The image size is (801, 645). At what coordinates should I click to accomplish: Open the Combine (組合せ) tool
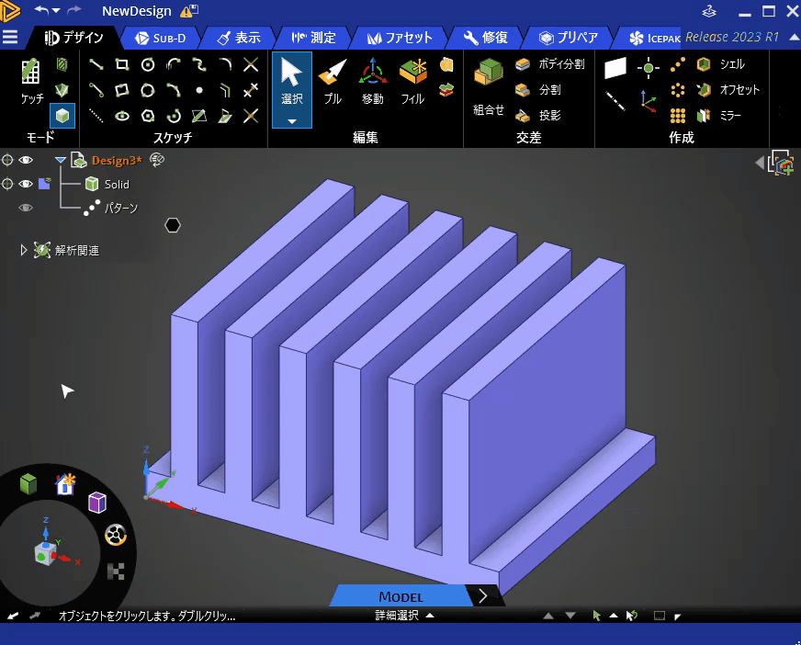pos(489,87)
